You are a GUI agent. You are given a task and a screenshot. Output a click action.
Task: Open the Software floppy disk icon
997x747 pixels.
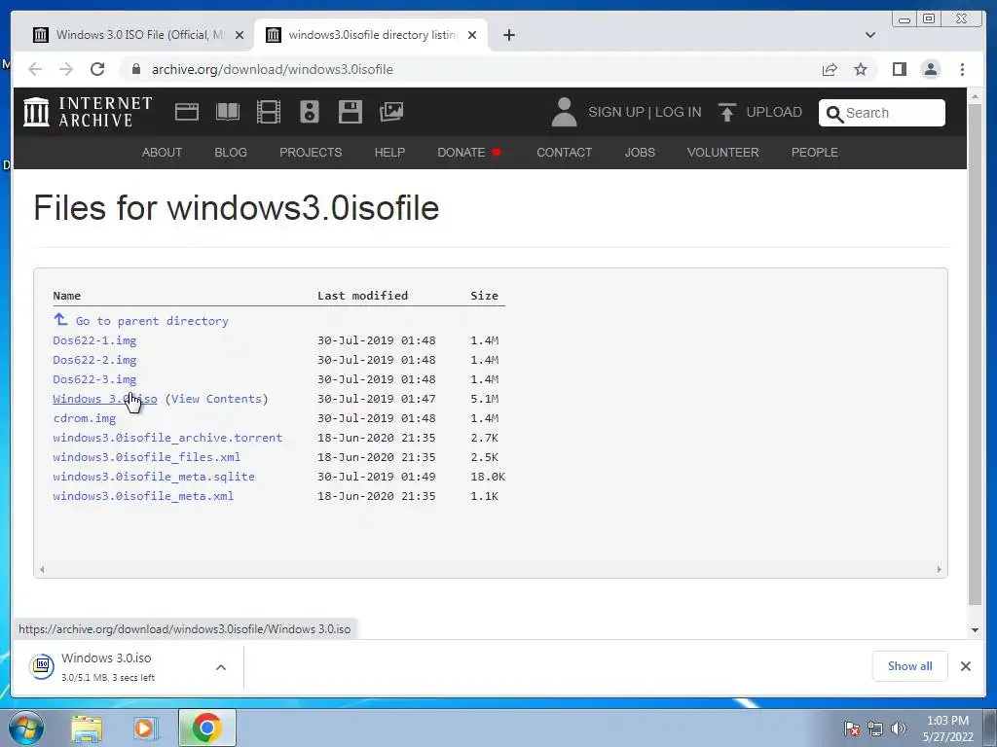(x=350, y=112)
